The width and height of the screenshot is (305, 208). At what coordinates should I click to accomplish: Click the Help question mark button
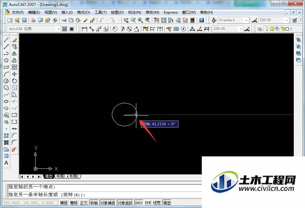201,20
